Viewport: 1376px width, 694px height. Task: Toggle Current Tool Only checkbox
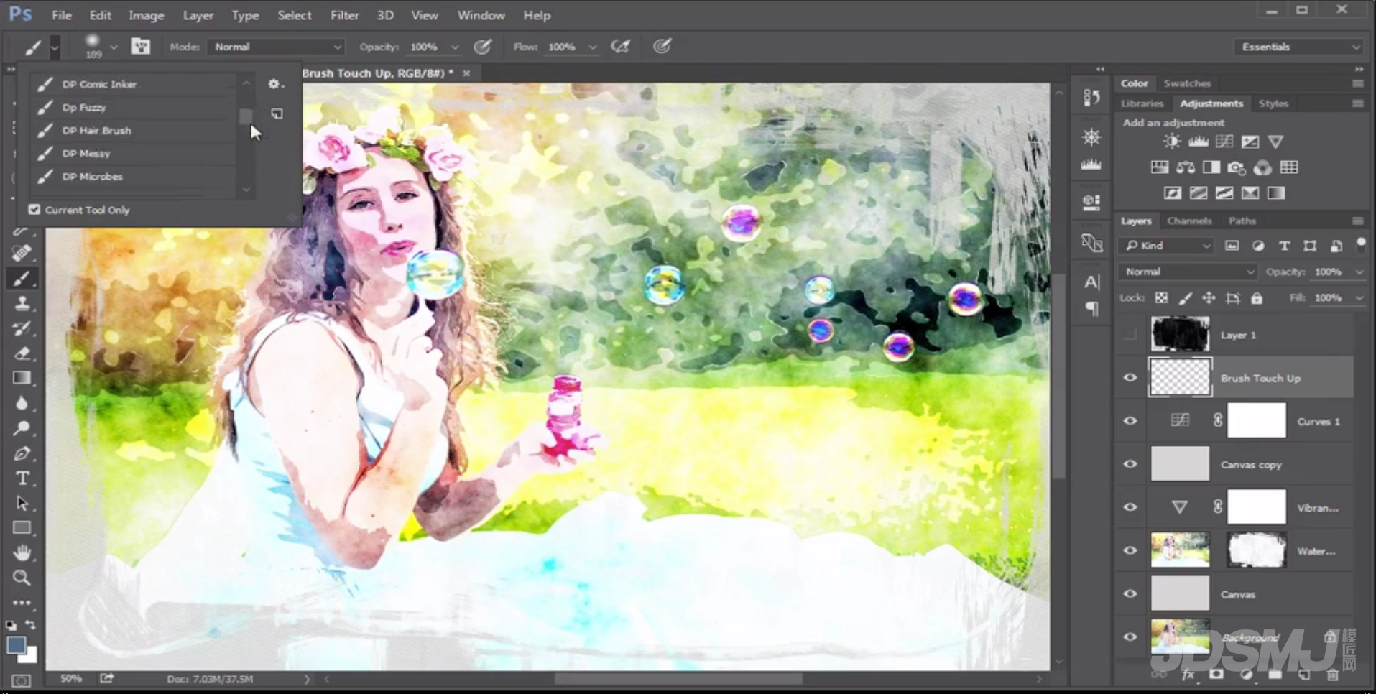pyautogui.click(x=34, y=210)
